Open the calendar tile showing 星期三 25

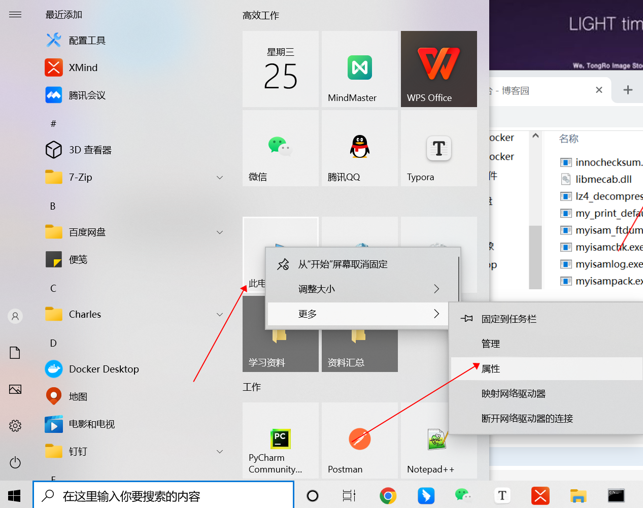point(281,69)
